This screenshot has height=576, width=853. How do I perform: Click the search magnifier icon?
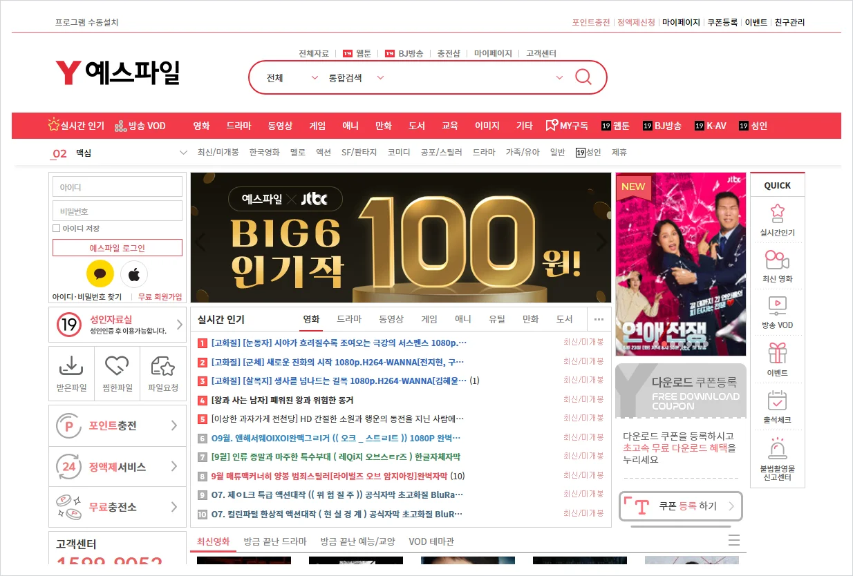pos(583,77)
